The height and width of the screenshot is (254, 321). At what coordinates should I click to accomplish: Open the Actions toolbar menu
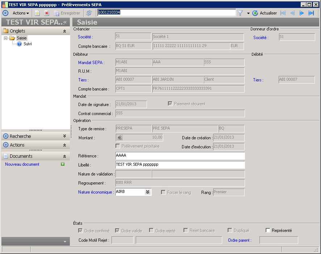click(x=21, y=13)
